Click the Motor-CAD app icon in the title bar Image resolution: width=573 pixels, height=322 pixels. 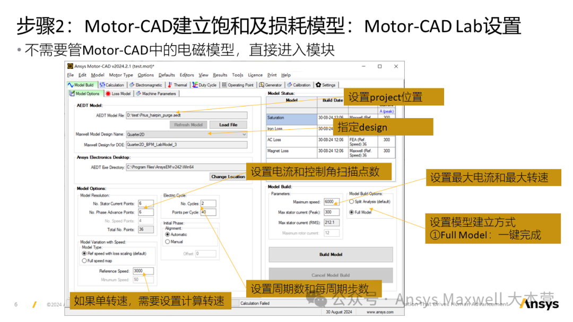pyautogui.click(x=70, y=66)
